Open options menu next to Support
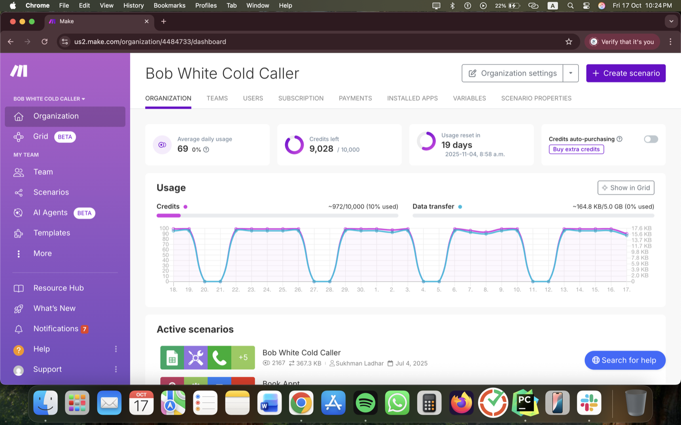The image size is (681, 425). tap(116, 369)
